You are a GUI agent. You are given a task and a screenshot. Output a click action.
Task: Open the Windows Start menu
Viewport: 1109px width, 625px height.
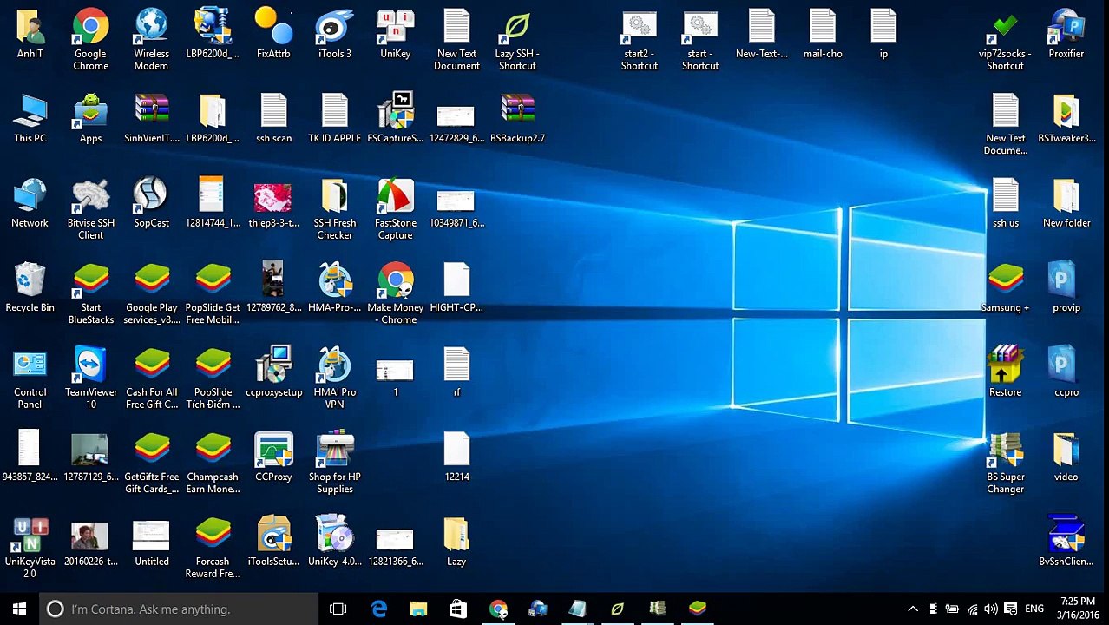19,609
